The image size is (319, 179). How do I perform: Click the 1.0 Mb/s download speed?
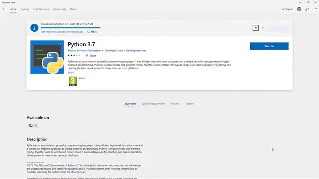pyautogui.click(x=92, y=32)
